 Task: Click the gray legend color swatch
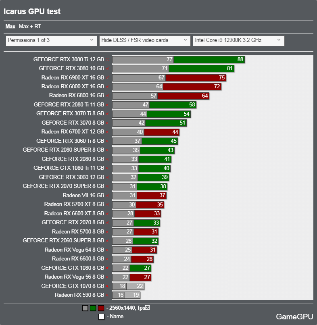click(85, 308)
